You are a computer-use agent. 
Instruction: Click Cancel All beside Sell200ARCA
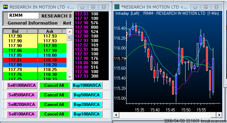[x=54, y=105]
